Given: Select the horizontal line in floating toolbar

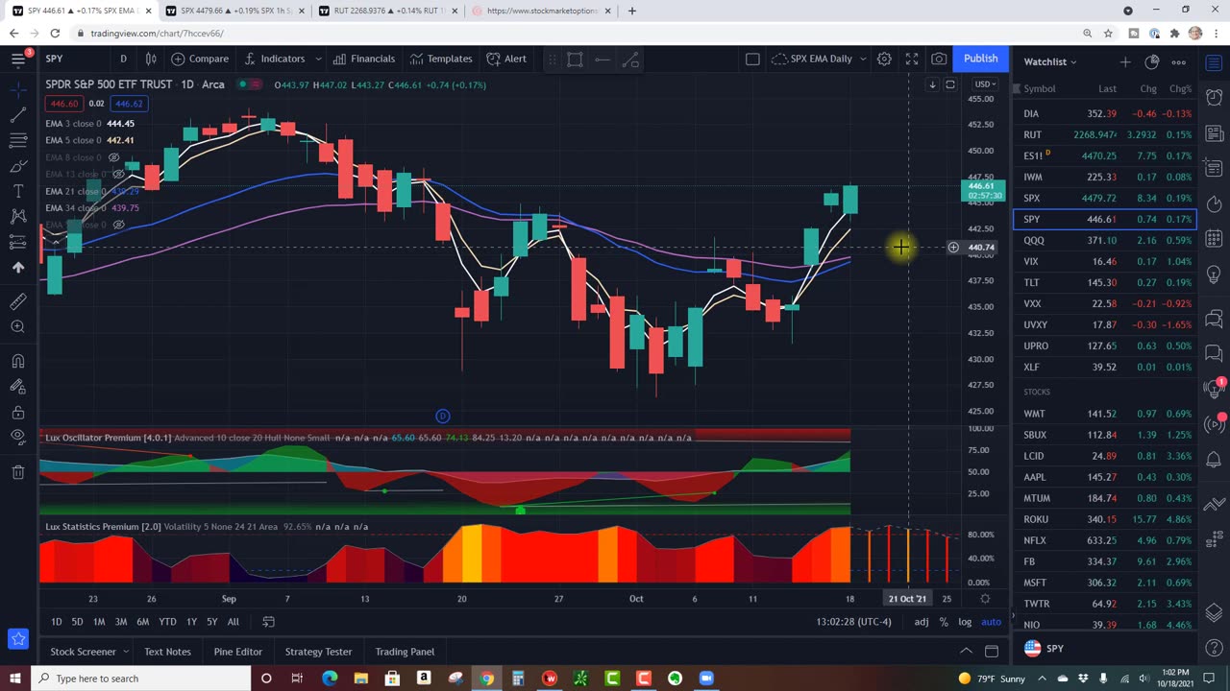Looking at the screenshot, I should point(602,60).
